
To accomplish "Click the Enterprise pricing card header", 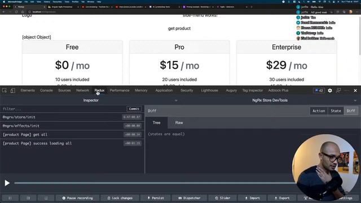I will click(x=287, y=47).
